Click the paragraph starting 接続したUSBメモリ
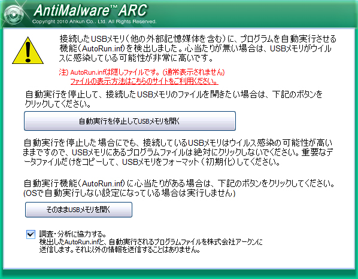The height and width of the screenshot is (279, 358). (x=198, y=48)
